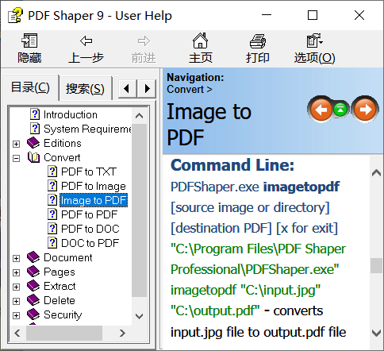Screen dimensions: 384x351
Task: Collapse the Convert tree node
Action: pyautogui.click(x=17, y=158)
